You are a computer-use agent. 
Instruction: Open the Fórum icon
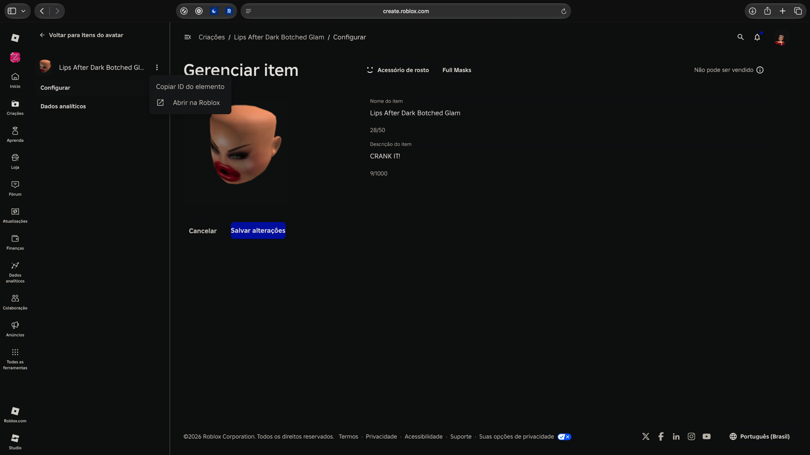tap(15, 188)
